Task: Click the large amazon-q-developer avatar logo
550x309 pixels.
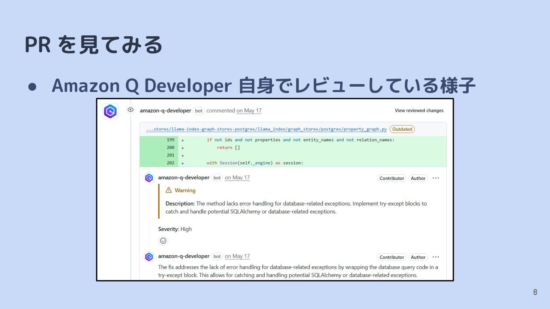Action: (x=110, y=111)
